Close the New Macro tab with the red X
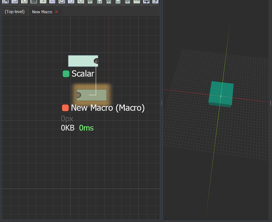Image resolution: width=272 pixels, height=222 pixels. pyautogui.click(x=56, y=12)
